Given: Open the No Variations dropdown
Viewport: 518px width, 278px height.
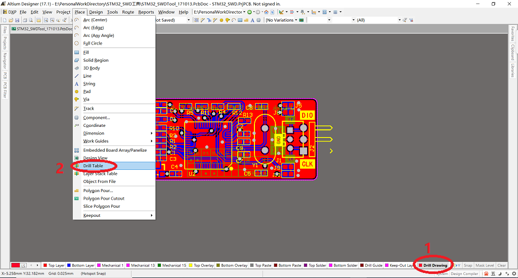Looking at the screenshot, I should pos(296,20).
